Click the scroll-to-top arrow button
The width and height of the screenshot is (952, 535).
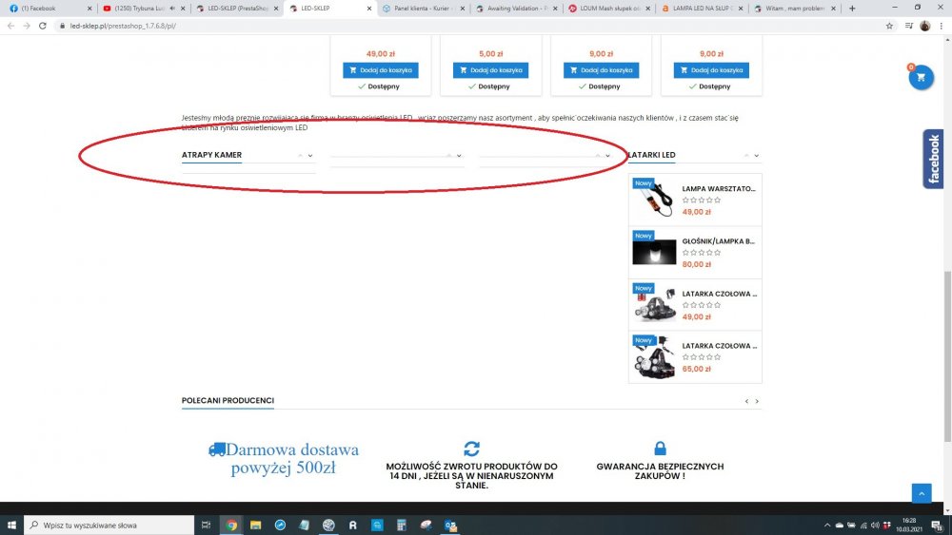[x=921, y=493]
